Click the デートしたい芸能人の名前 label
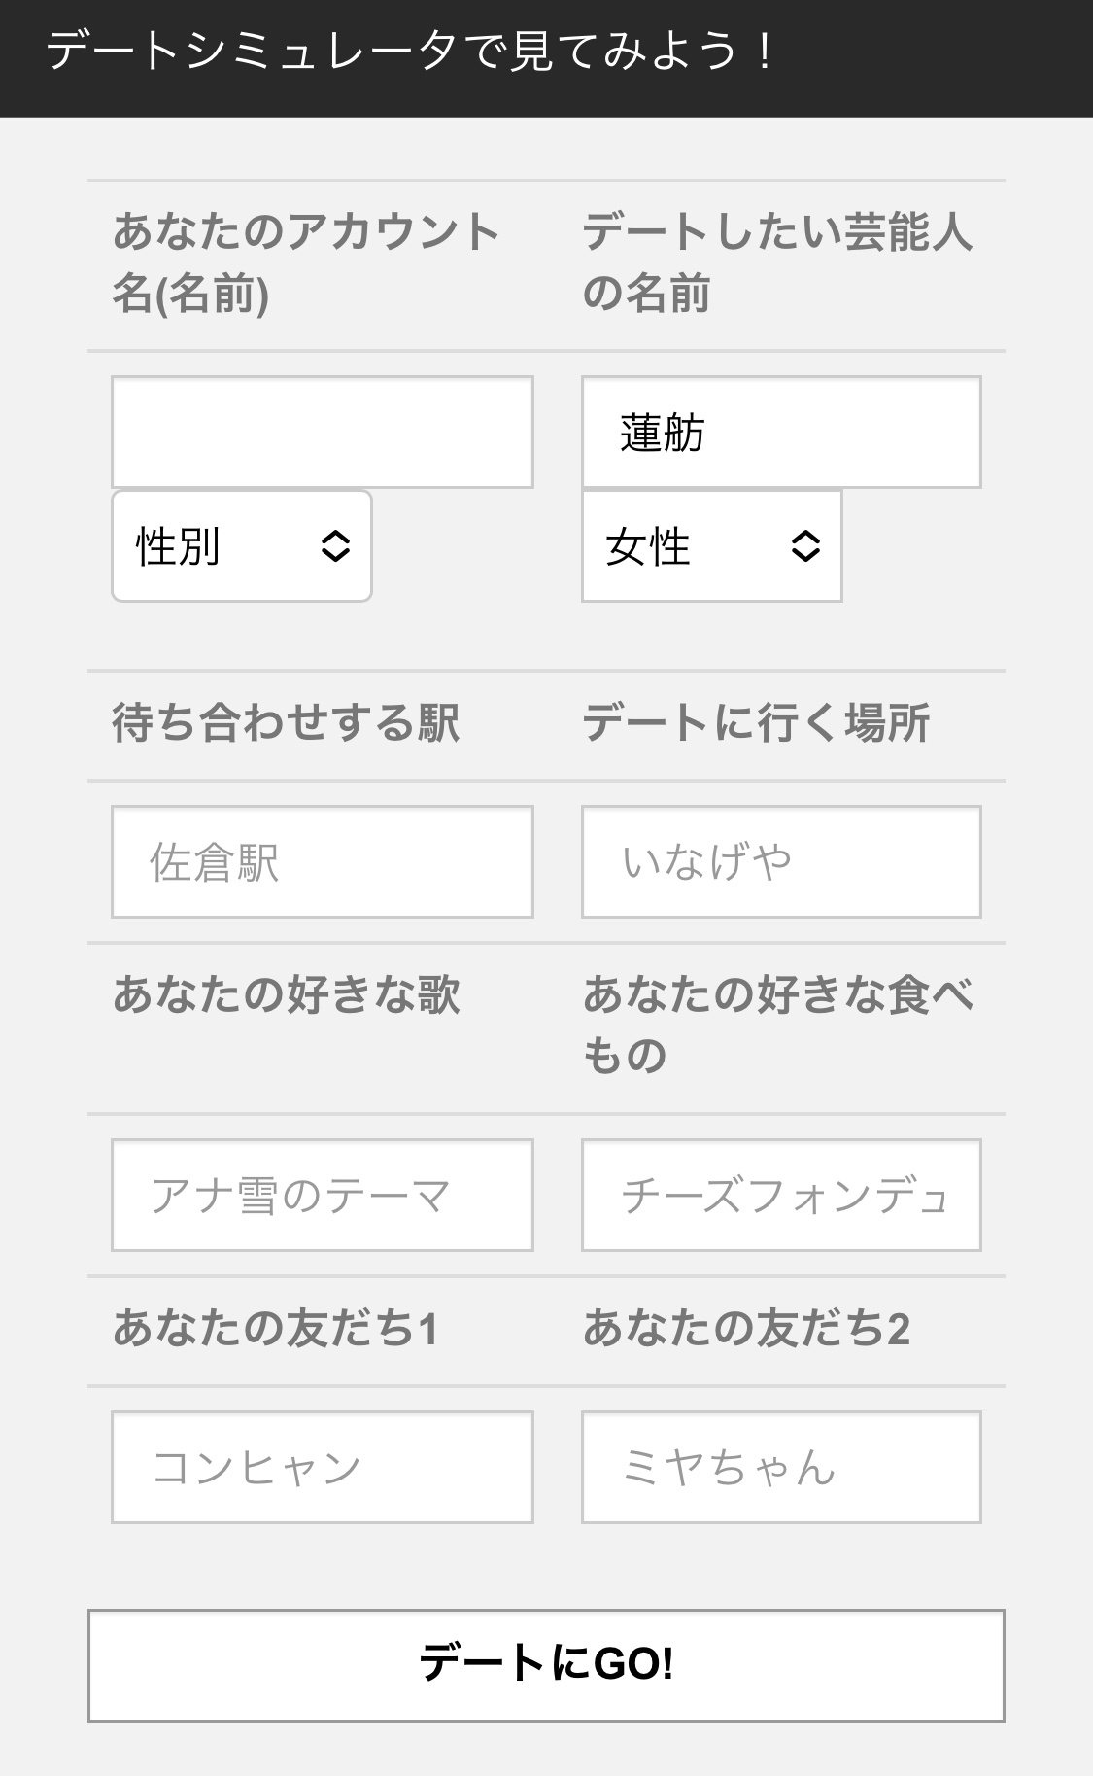The height and width of the screenshot is (1776, 1093). point(777,262)
